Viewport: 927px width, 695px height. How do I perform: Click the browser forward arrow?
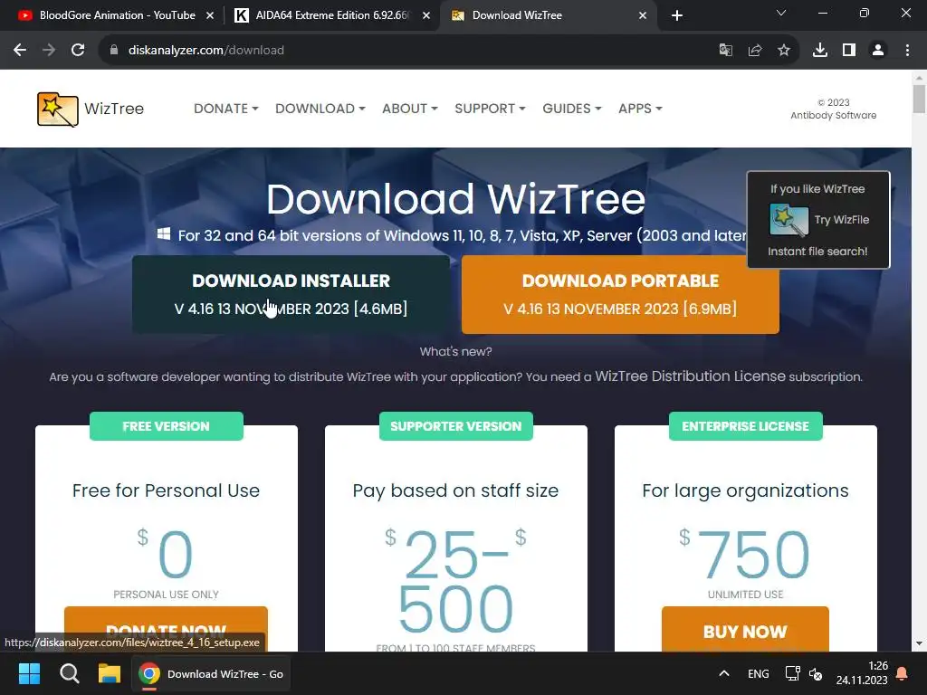coord(49,51)
